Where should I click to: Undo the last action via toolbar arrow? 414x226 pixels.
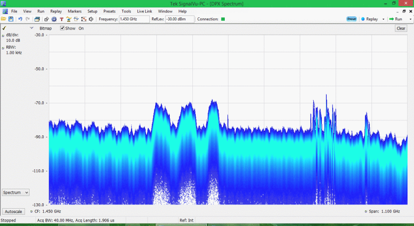[x=20, y=19]
